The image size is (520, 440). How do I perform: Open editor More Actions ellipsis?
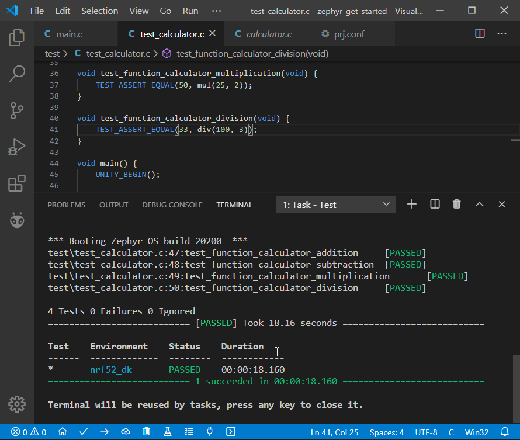pos(502,33)
